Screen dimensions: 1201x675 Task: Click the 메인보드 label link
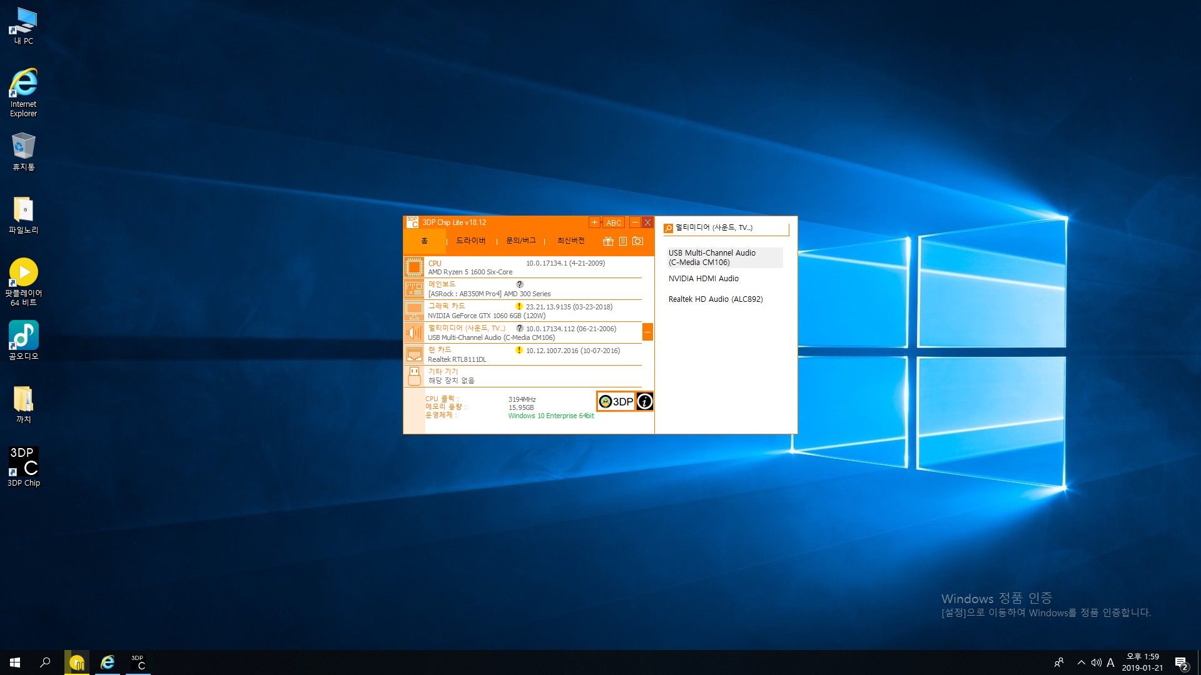point(442,284)
